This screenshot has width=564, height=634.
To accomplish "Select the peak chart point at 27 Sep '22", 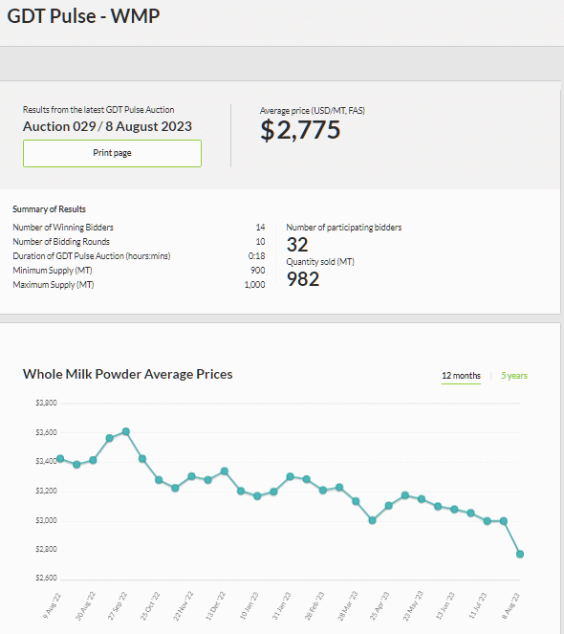I will [126, 431].
